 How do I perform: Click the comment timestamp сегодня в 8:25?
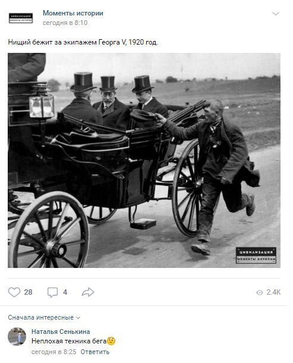pos(53,352)
